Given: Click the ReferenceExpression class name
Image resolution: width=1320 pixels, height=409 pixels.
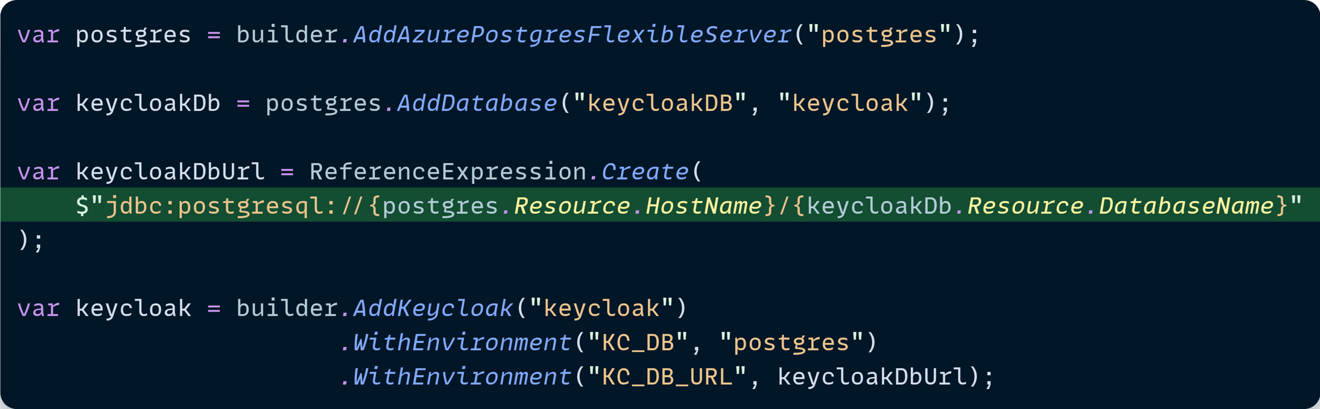Looking at the screenshot, I should coord(448,172).
